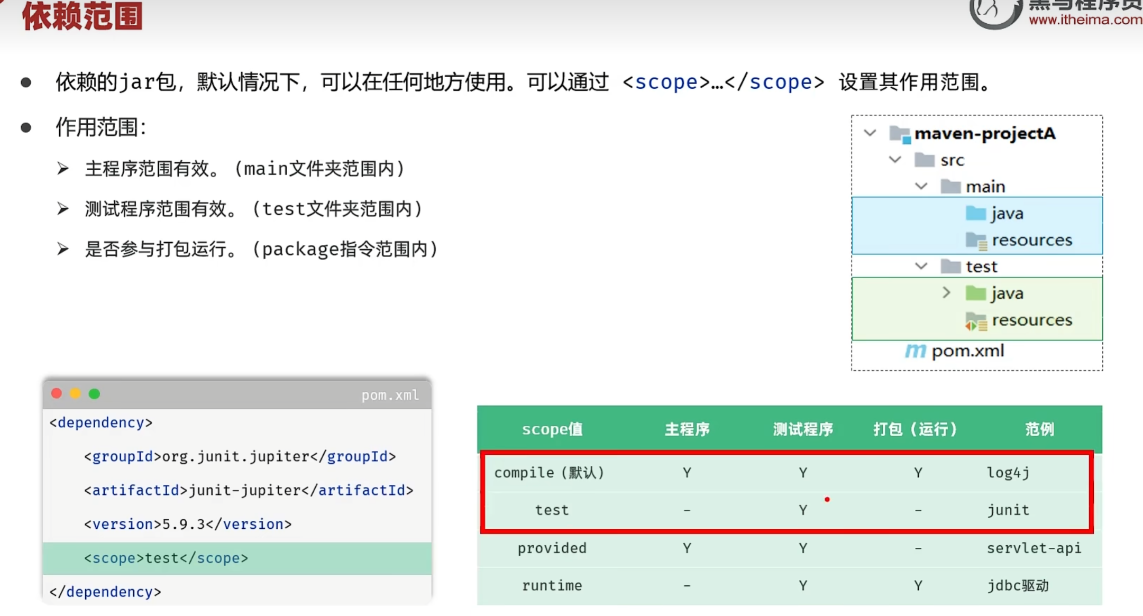
Task: Click test resources folder icon
Action: click(976, 321)
